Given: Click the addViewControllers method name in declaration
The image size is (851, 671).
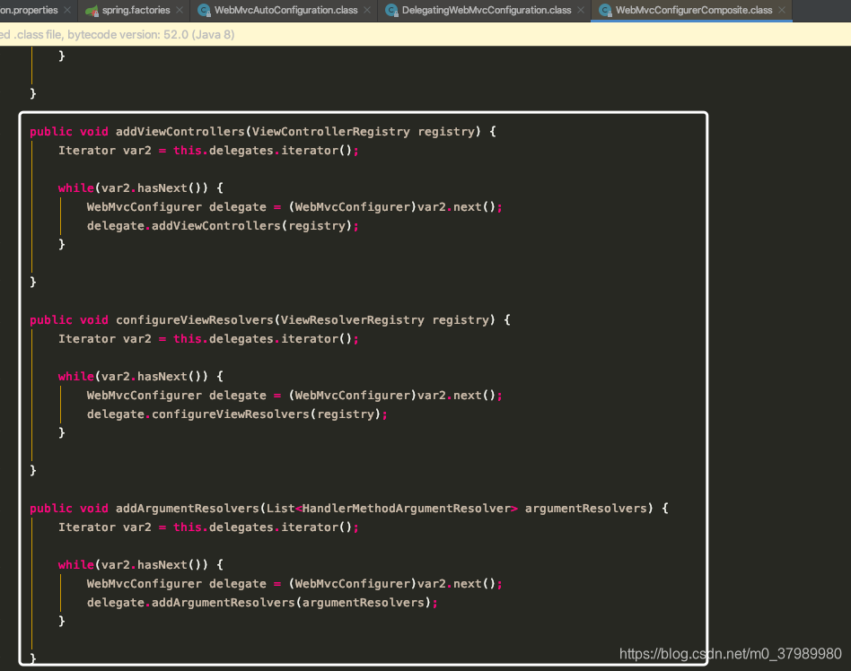Looking at the screenshot, I should point(180,132).
